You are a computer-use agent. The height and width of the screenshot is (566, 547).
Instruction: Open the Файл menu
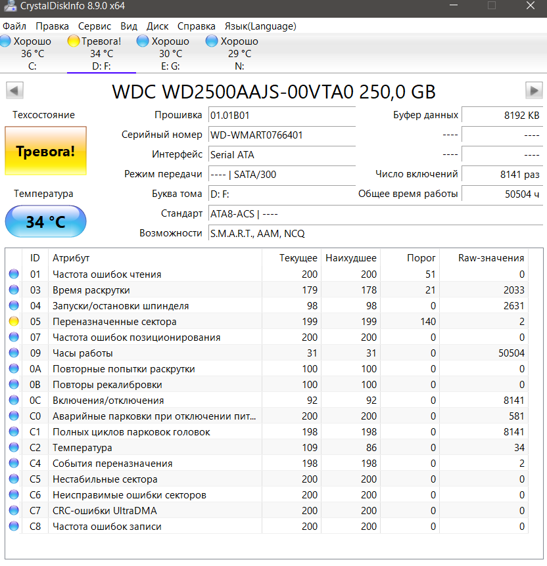point(14,26)
